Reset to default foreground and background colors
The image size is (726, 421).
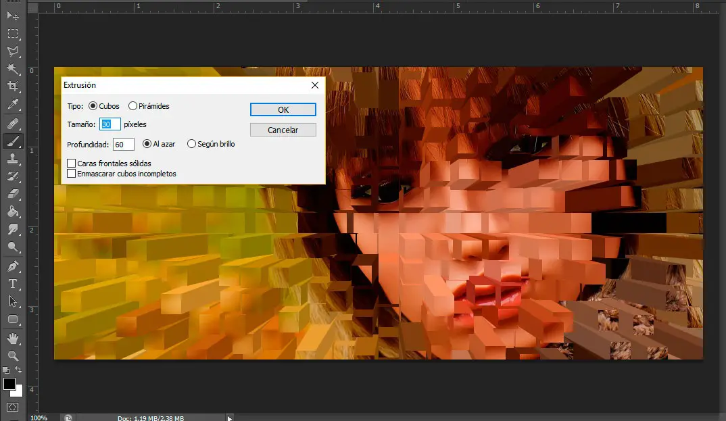[x=6, y=370]
